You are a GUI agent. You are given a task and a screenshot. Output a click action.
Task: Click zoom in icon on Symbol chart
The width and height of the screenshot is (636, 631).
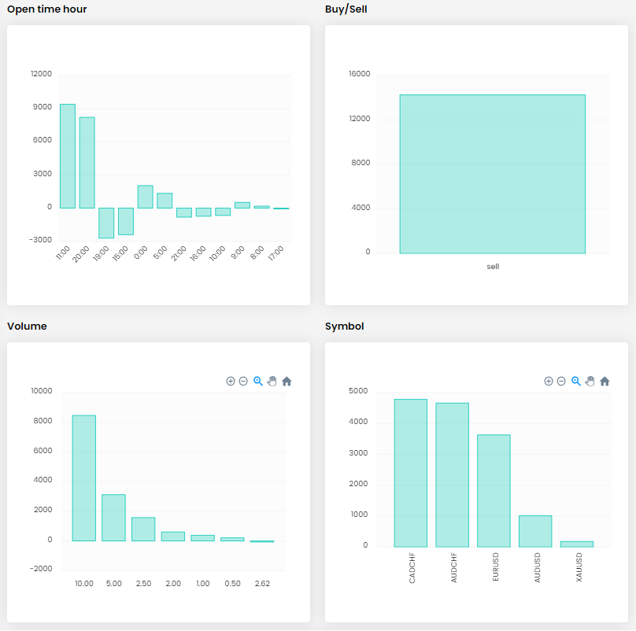549,381
